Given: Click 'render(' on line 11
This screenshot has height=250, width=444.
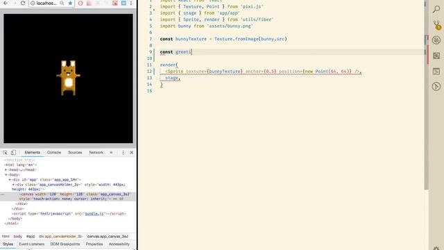Looking at the screenshot, I should pyautogui.click(x=169, y=65).
